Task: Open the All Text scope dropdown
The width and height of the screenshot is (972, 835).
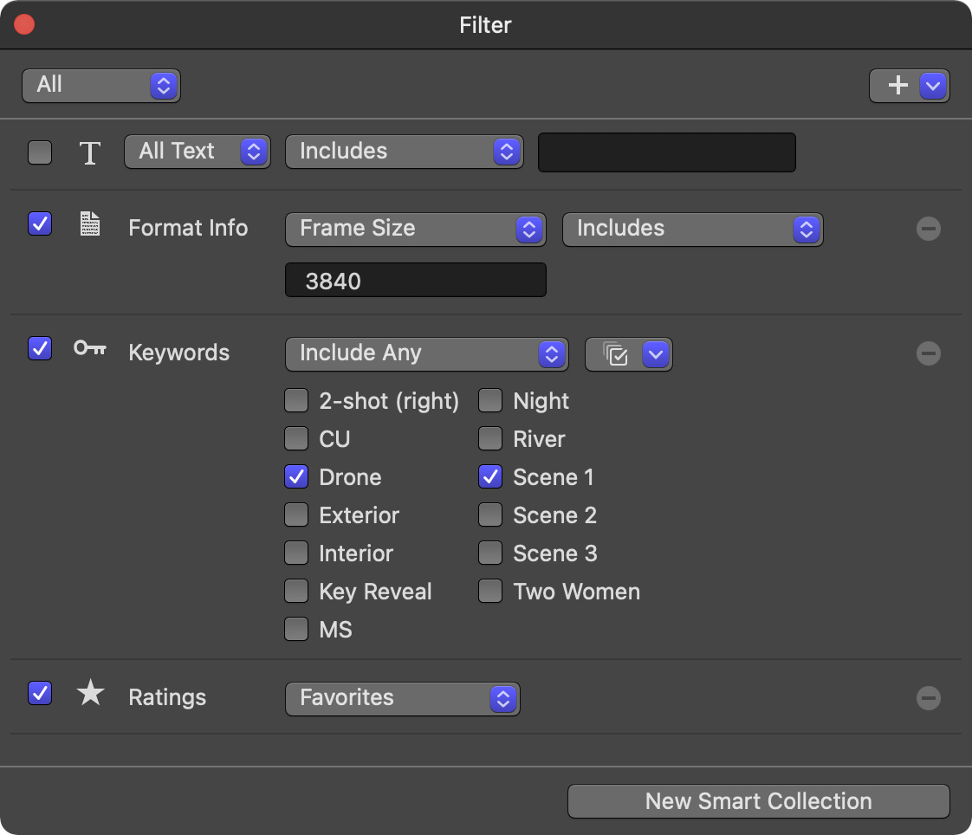Action: (198, 152)
